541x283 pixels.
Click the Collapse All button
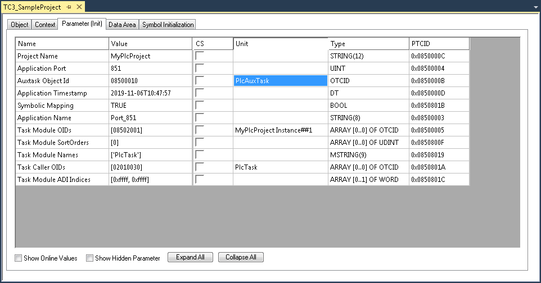point(241,257)
